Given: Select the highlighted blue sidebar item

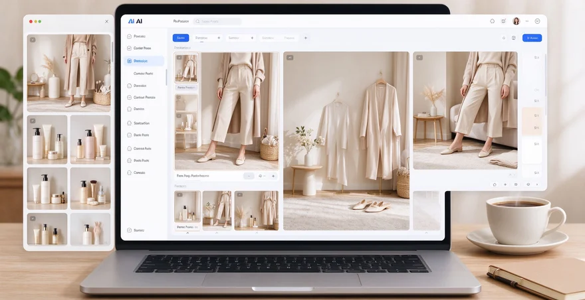Looking at the screenshot, I should (x=144, y=61).
